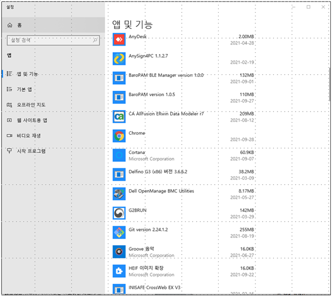Click the Dell OpenManage BMC Utilities icon

(x=119, y=194)
